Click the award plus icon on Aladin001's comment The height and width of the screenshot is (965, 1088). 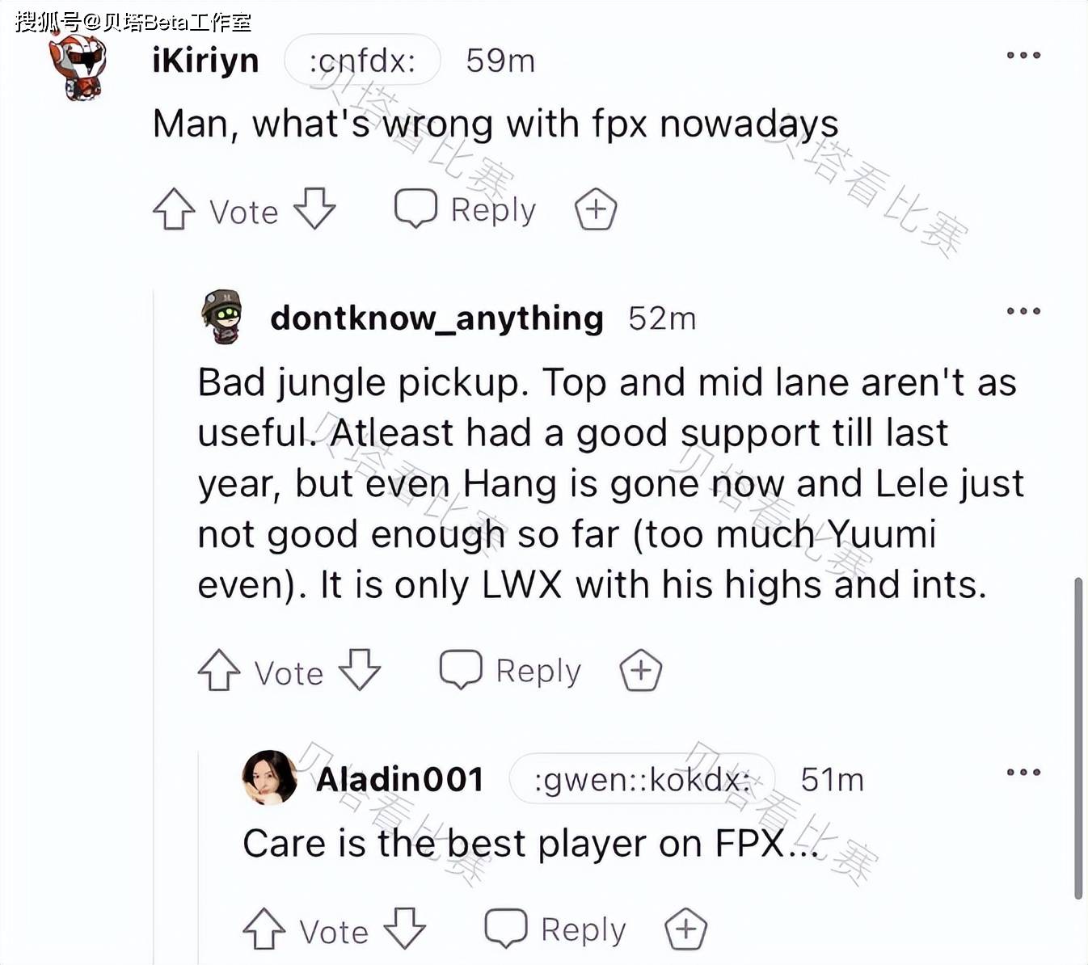tap(686, 929)
